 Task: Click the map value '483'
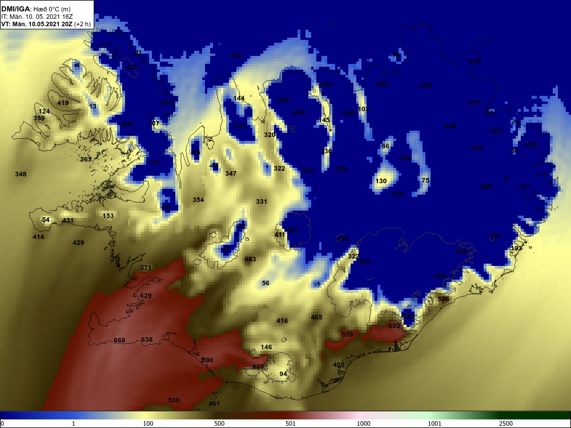point(250,259)
